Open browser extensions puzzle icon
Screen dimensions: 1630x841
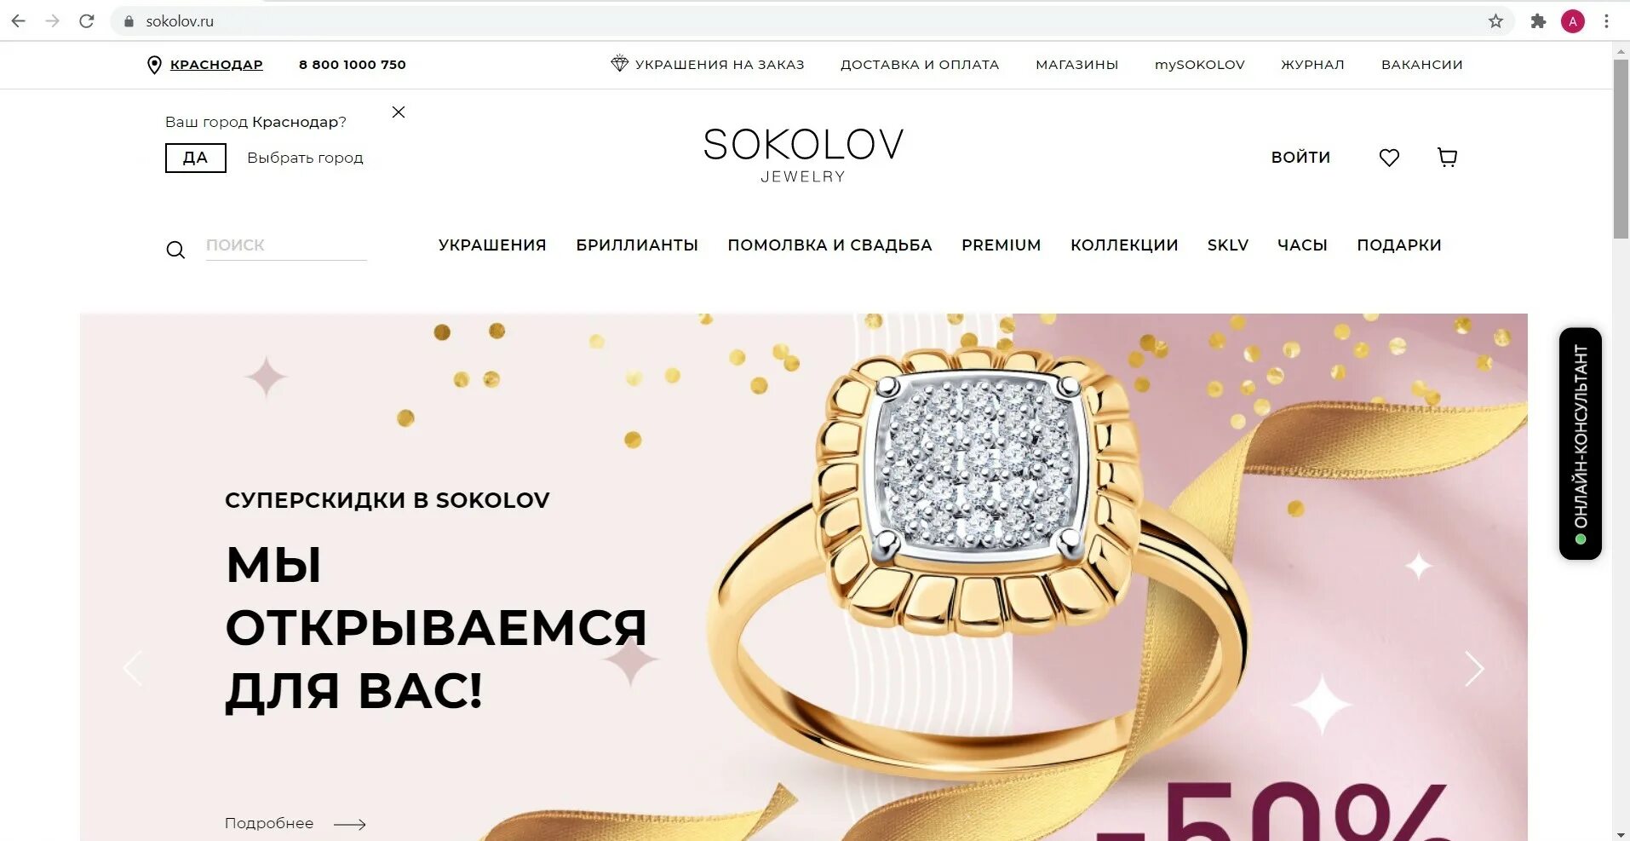tap(1538, 21)
